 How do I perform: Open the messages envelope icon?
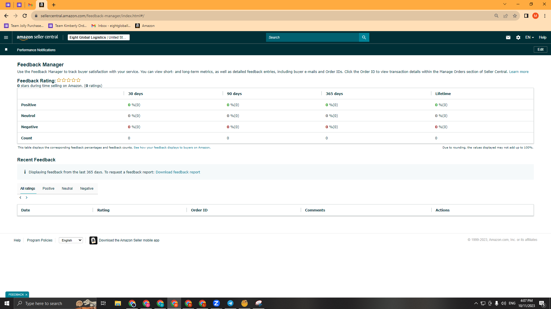click(x=508, y=37)
